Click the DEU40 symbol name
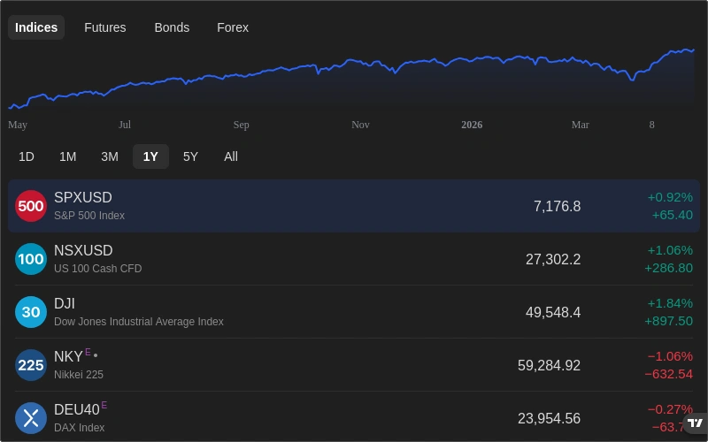This screenshot has height=442, width=708. coord(77,409)
